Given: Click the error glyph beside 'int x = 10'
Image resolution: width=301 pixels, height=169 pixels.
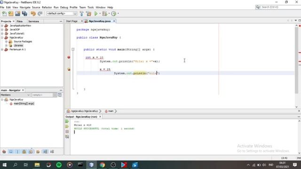Looking at the screenshot, I should click(69, 57).
